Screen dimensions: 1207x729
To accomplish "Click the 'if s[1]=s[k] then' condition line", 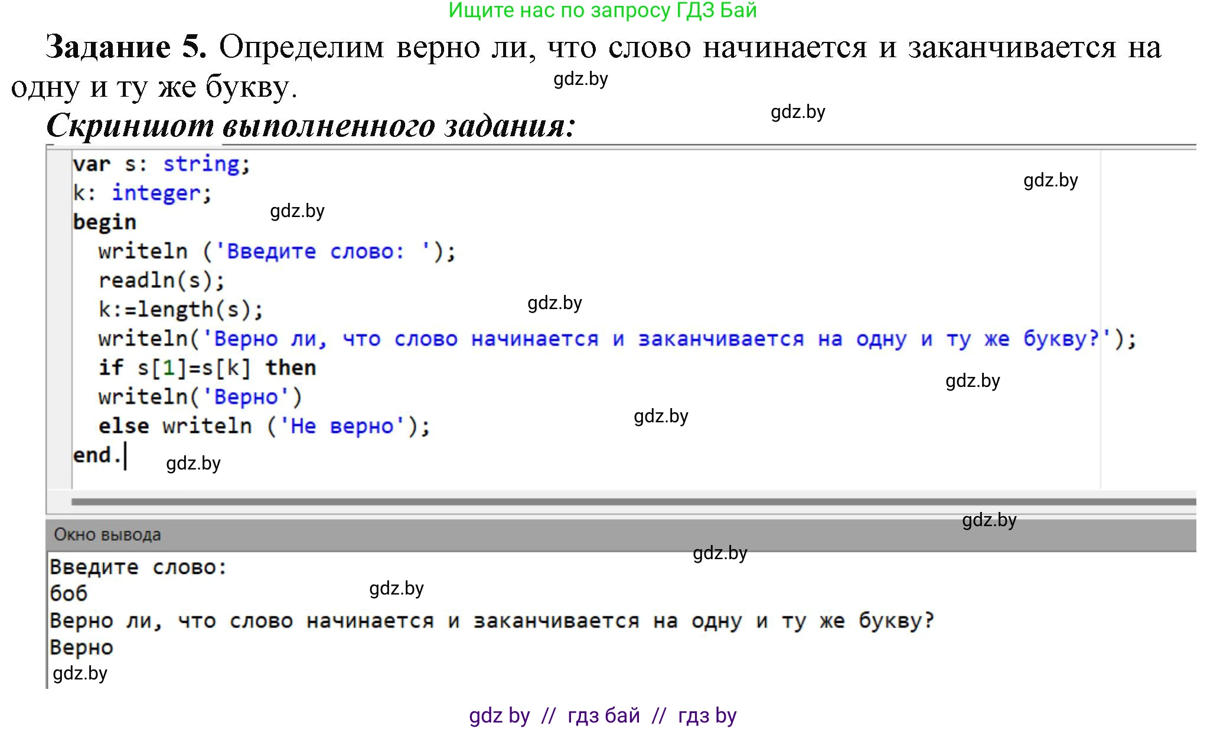I will (207, 368).
